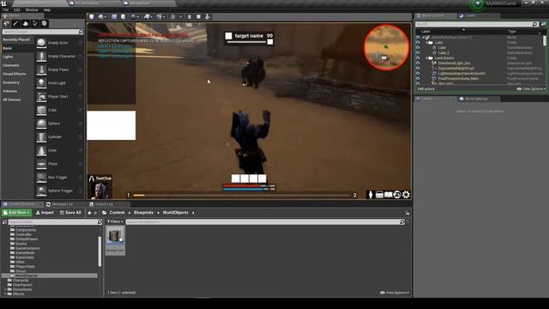The height and width of the screenshot is (309, 549).
Task: Open View Options in World Outliner
Action: (531, 89)
